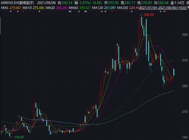189x140 pixels.
Task: Click the arrow beside the 398.86 high label
Action: click(142, 15)
